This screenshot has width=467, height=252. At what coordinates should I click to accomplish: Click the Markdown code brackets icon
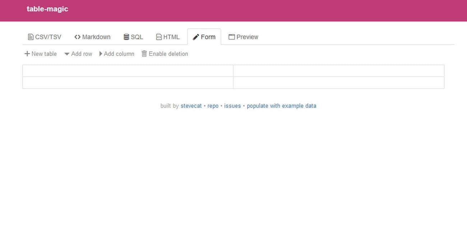(77, 37)
